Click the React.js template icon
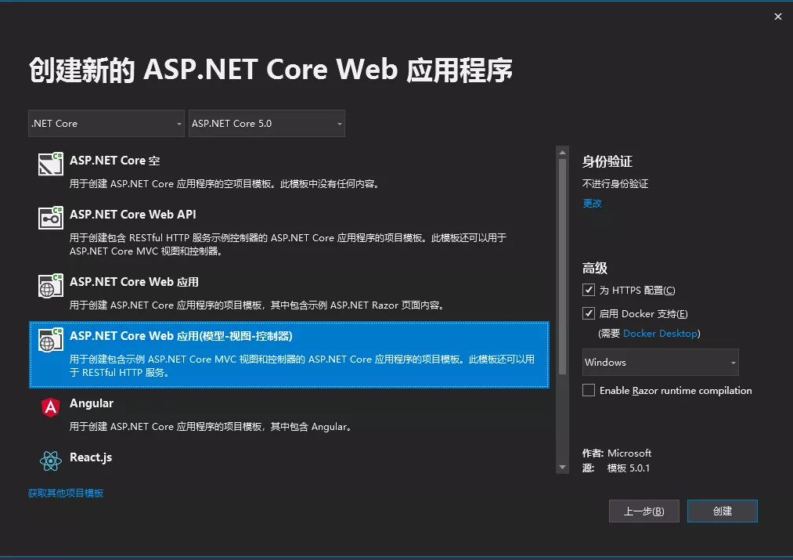This screenshot has height=560, width=793. (x=49, y=461)
